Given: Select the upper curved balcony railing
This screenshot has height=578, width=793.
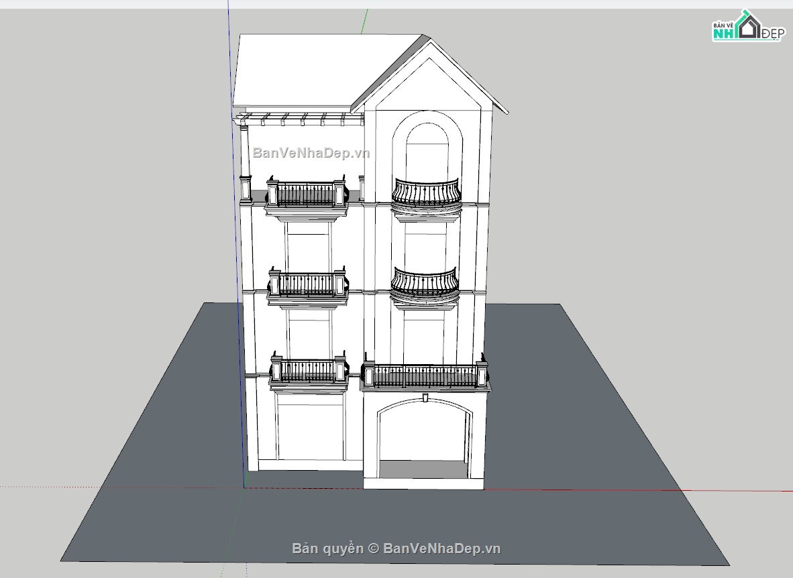Looking at the screenshot, I should click(x=426, y=192).
